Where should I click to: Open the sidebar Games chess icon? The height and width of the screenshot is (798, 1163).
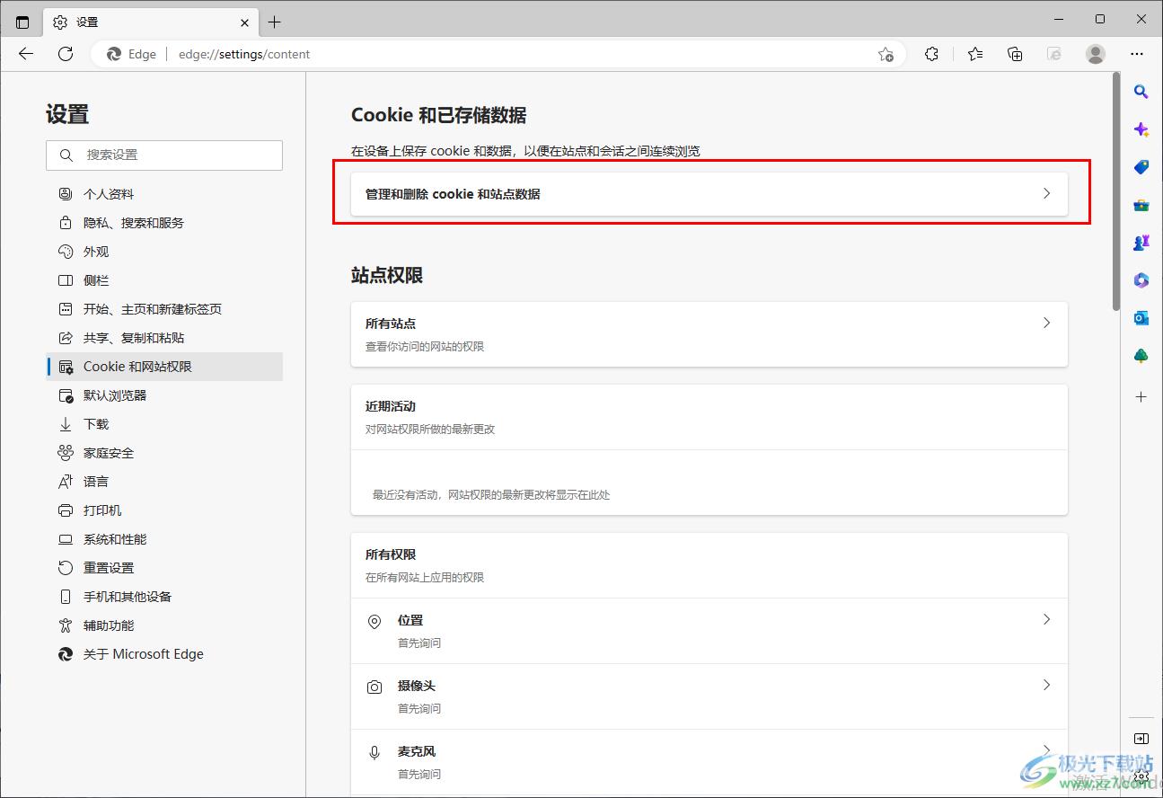point(1141,243)
